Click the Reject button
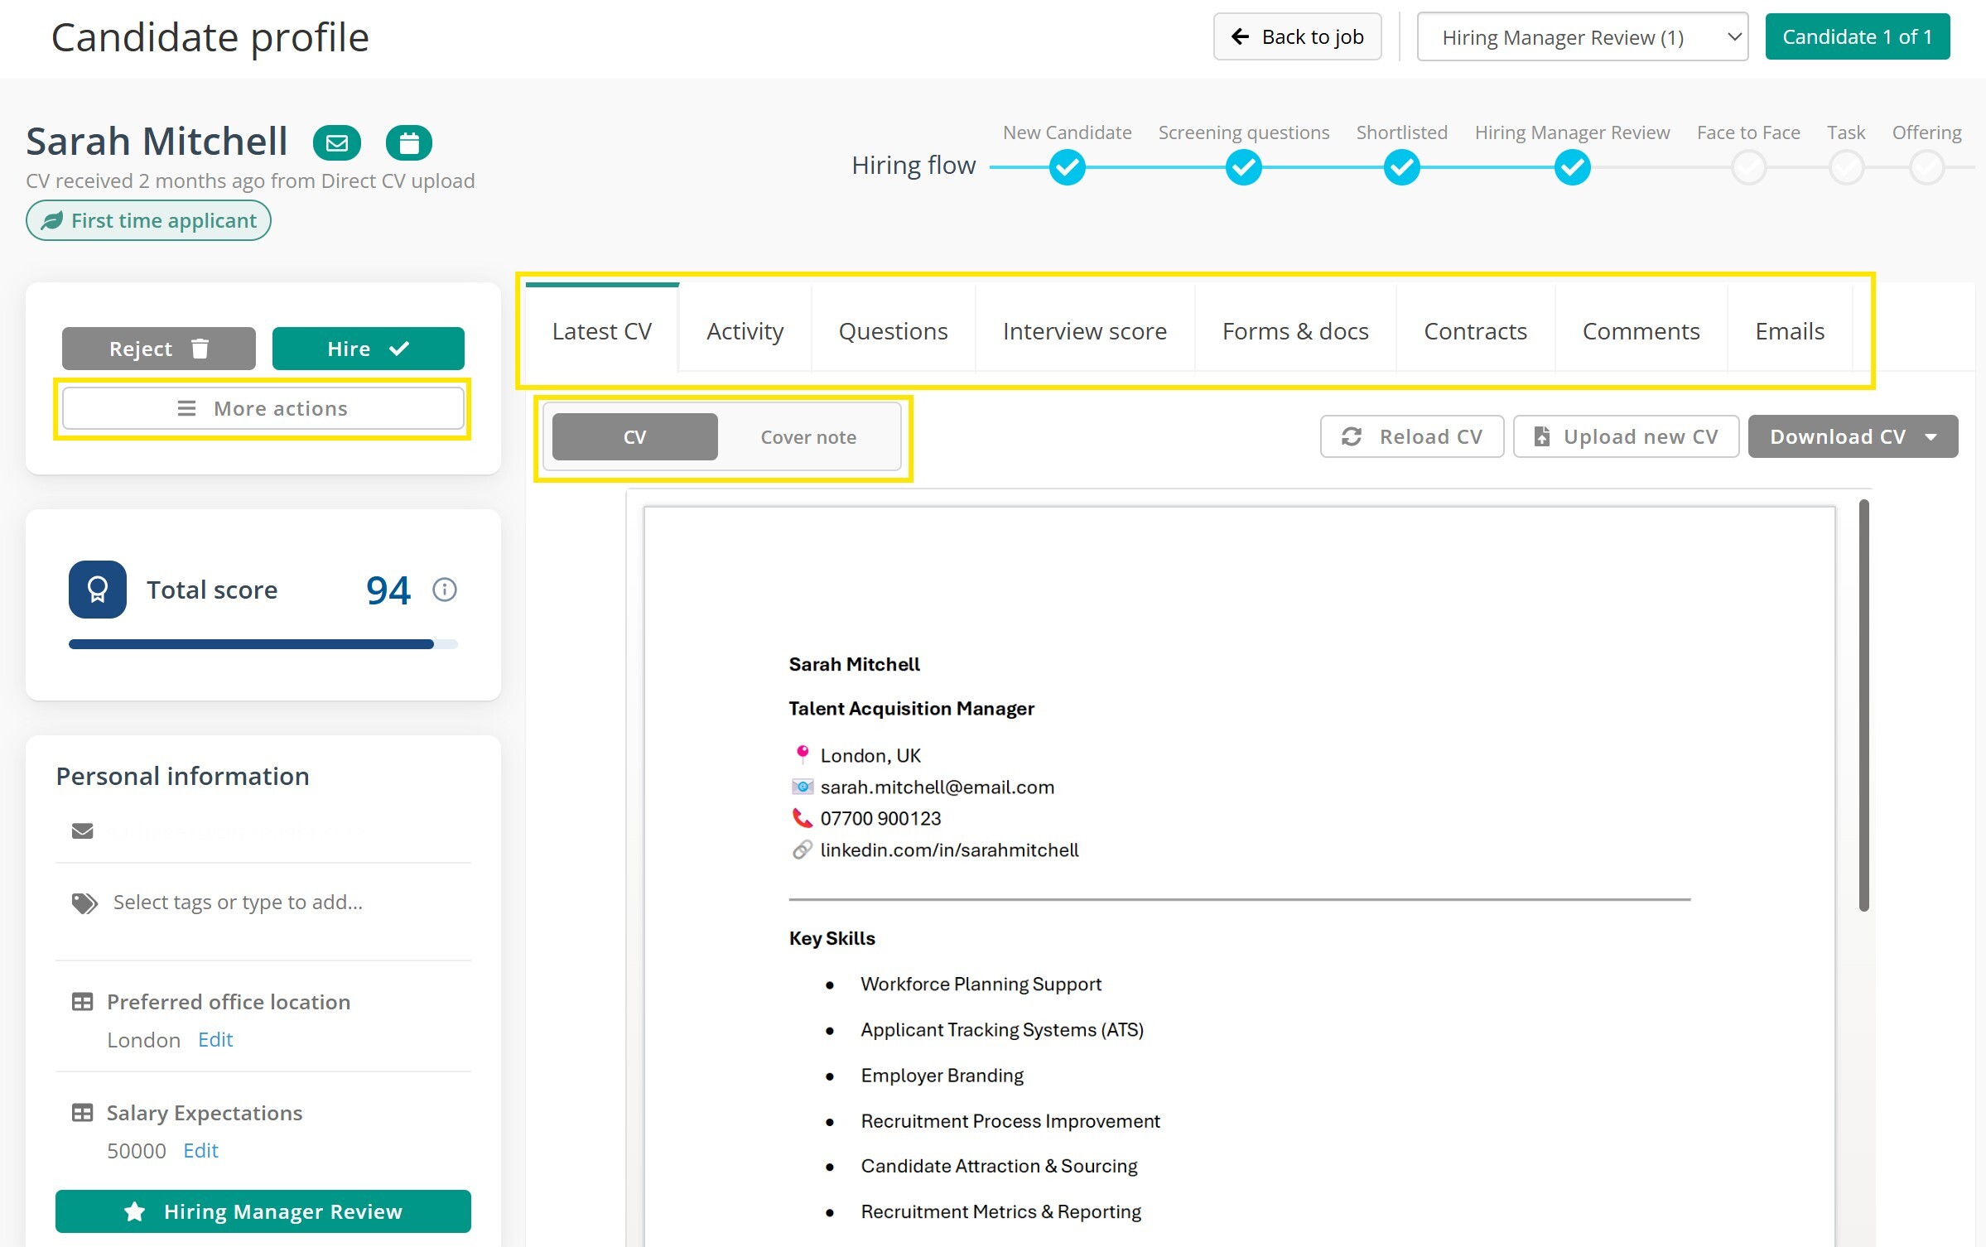 159,349
